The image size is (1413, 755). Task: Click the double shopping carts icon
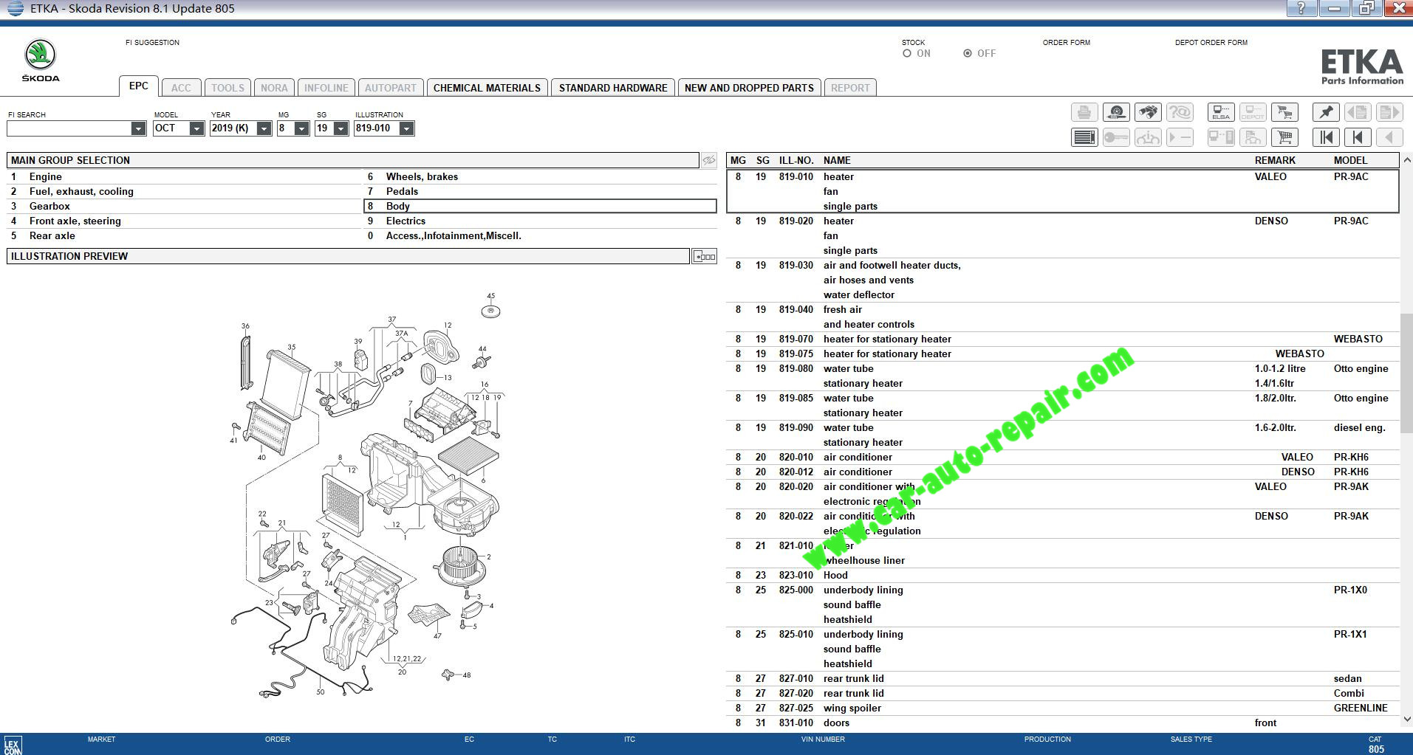[x=1284, y=112]
